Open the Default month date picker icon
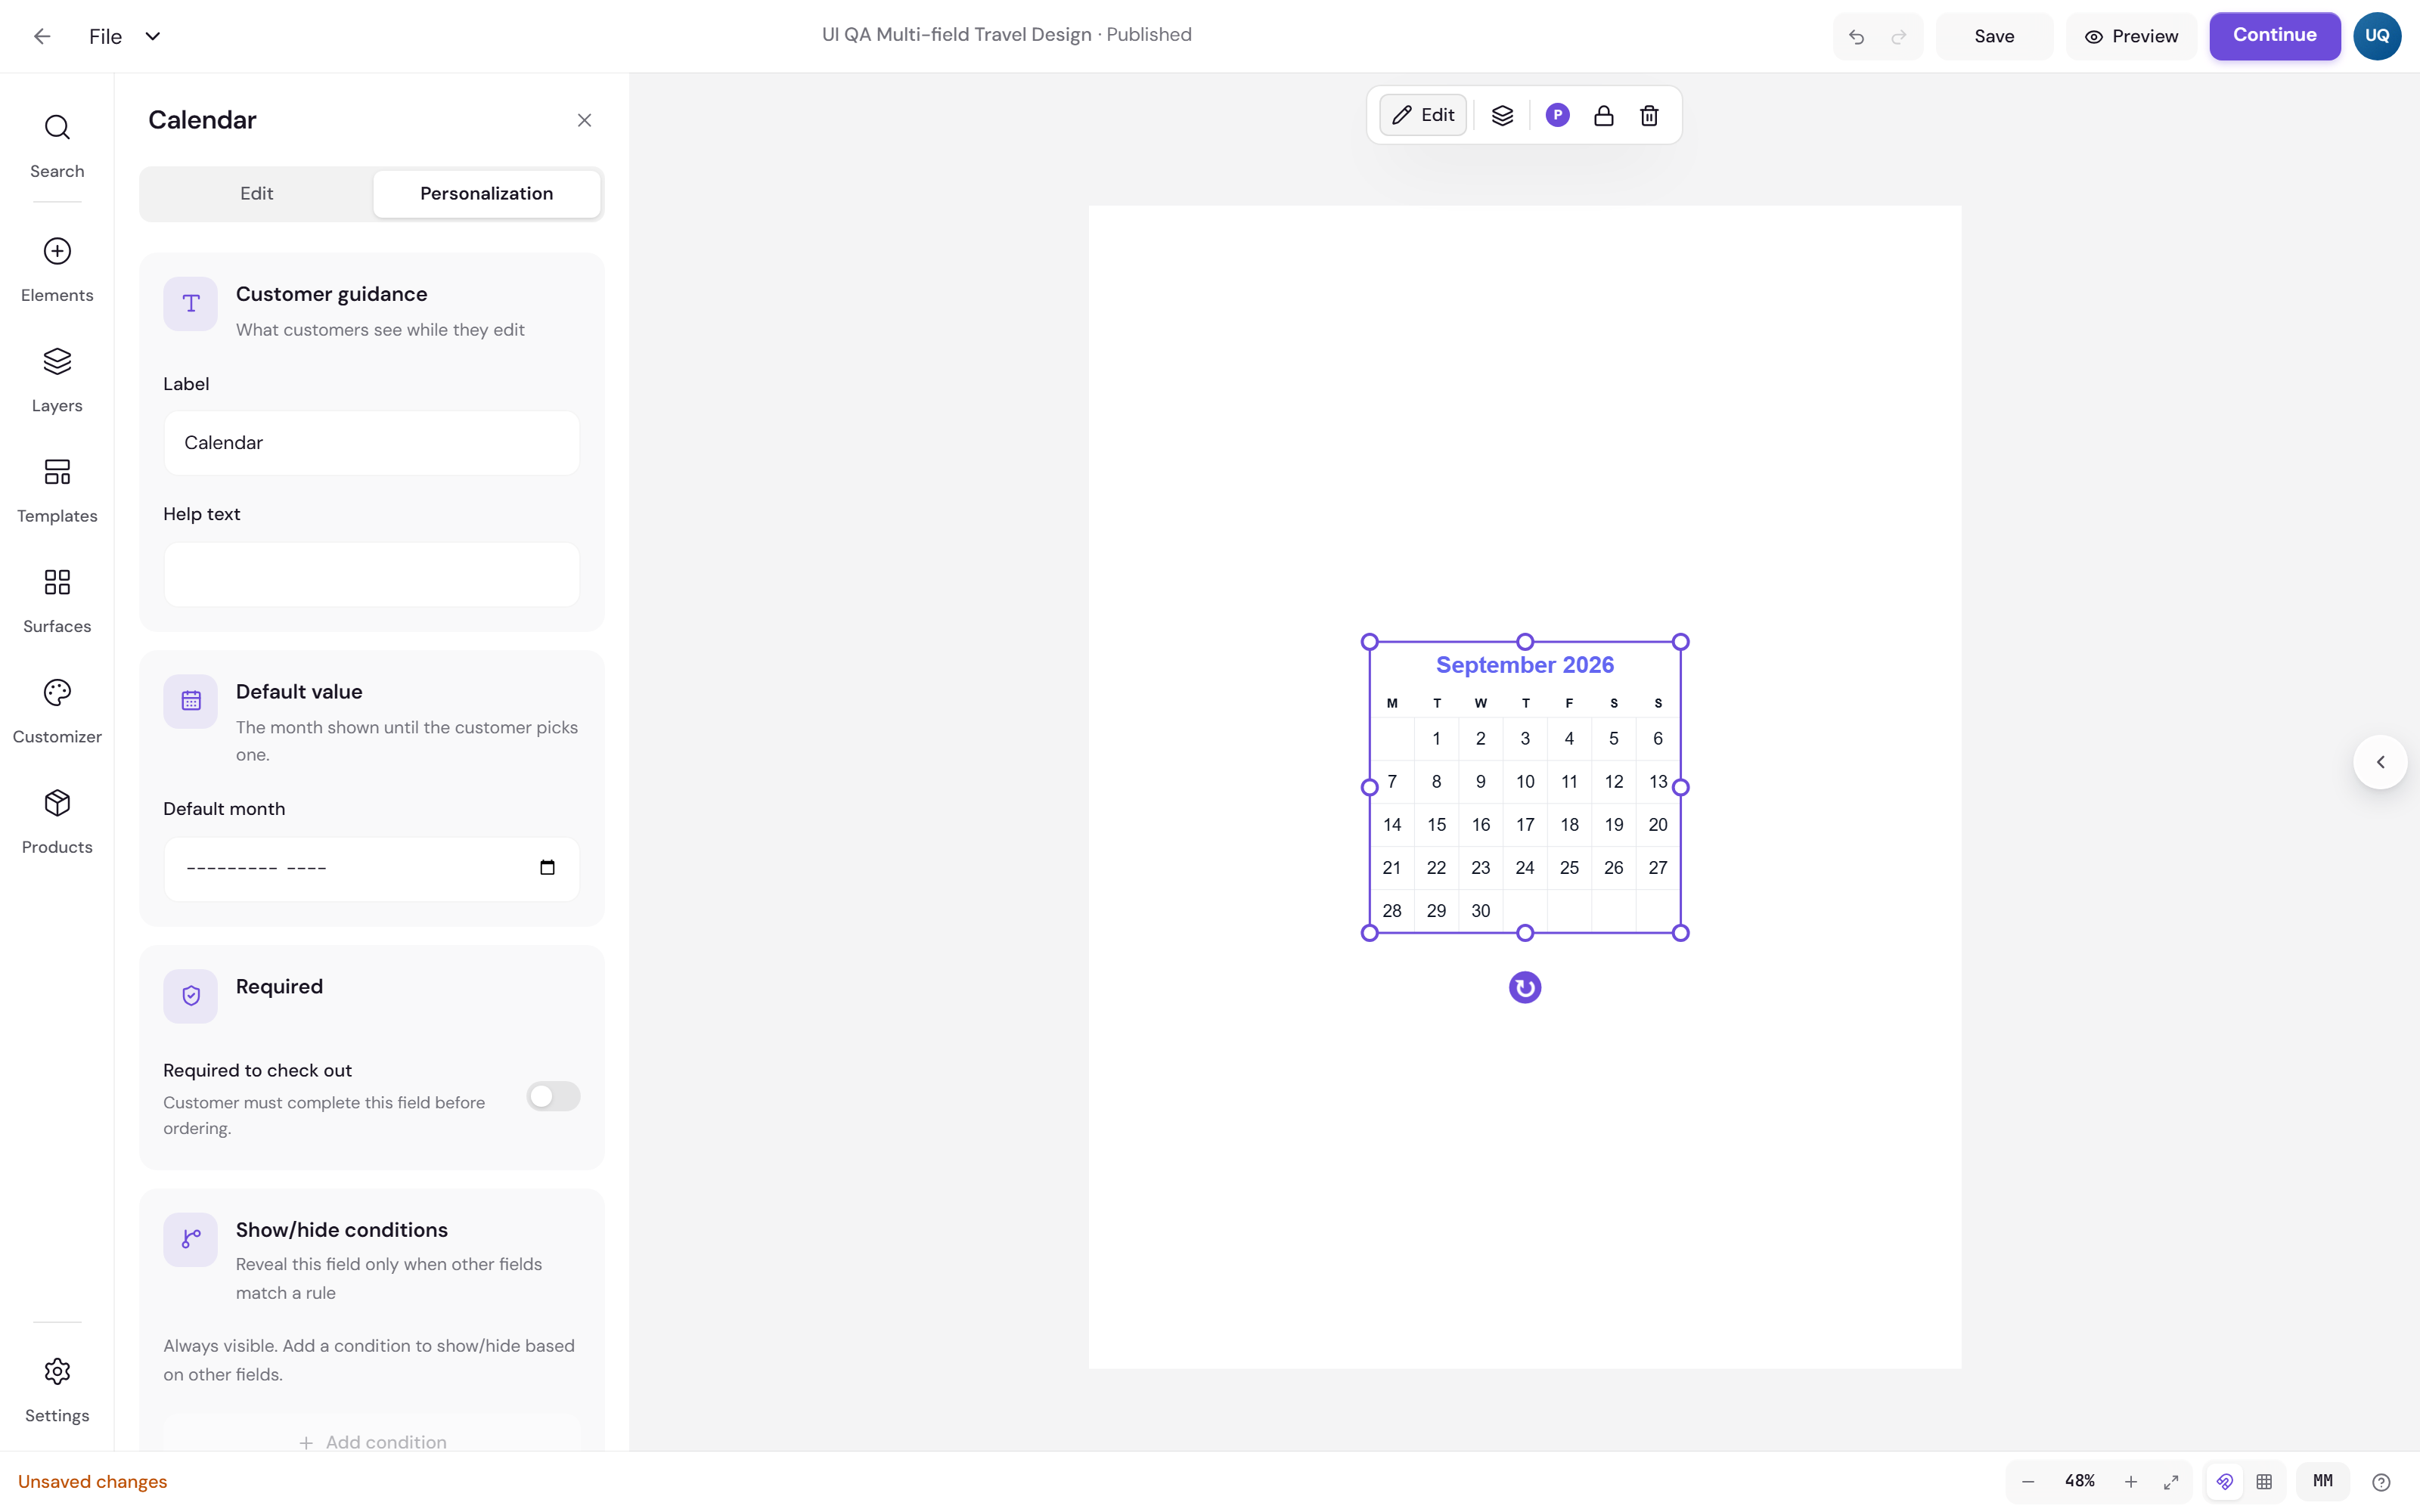Viewport: 2420px width, 1512px height. coord(547,868)
